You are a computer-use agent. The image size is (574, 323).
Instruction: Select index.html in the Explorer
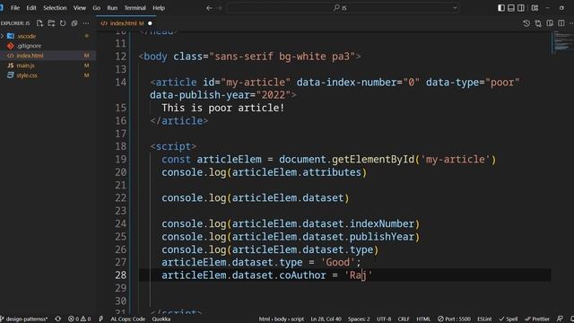48,56
